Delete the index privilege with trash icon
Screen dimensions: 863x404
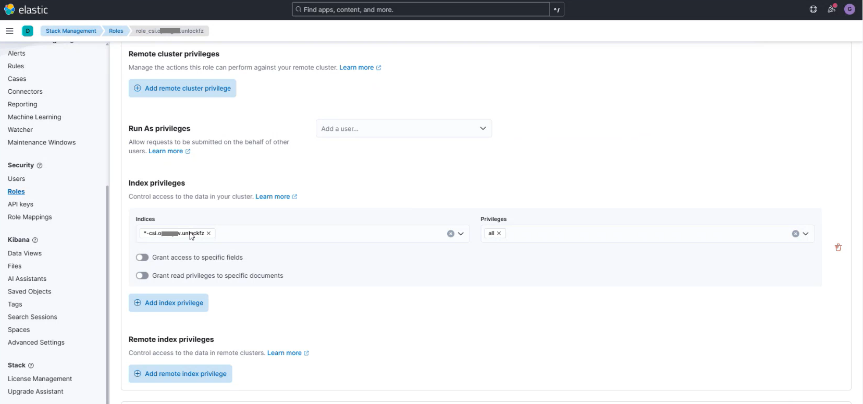tap(838, 248)
